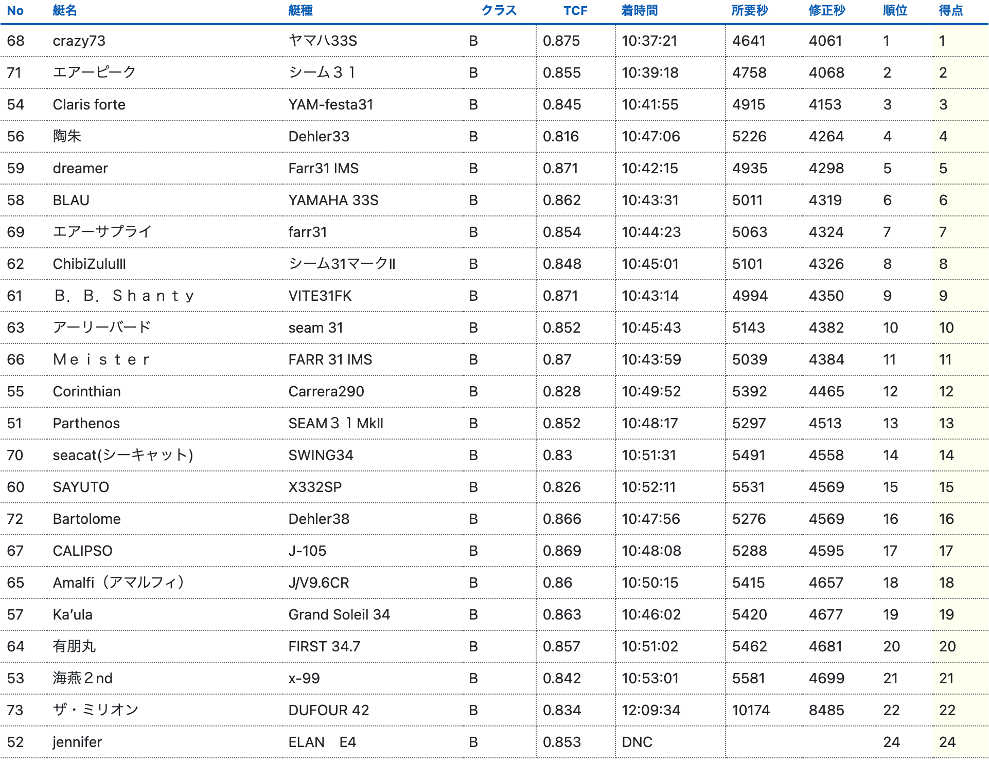Click the クラス column header
This screenshot has width=989, height=764.
coord(499,10)
